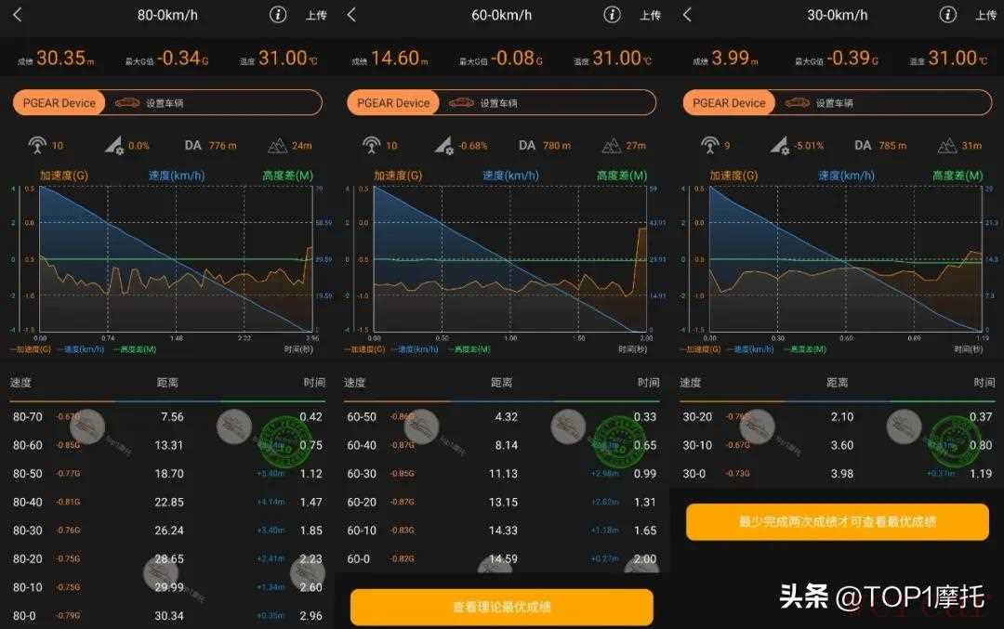Tap car icon beside 设置车辆 in the 30-0km/h panel
The image size is (1004, 629).
point(797,103)
